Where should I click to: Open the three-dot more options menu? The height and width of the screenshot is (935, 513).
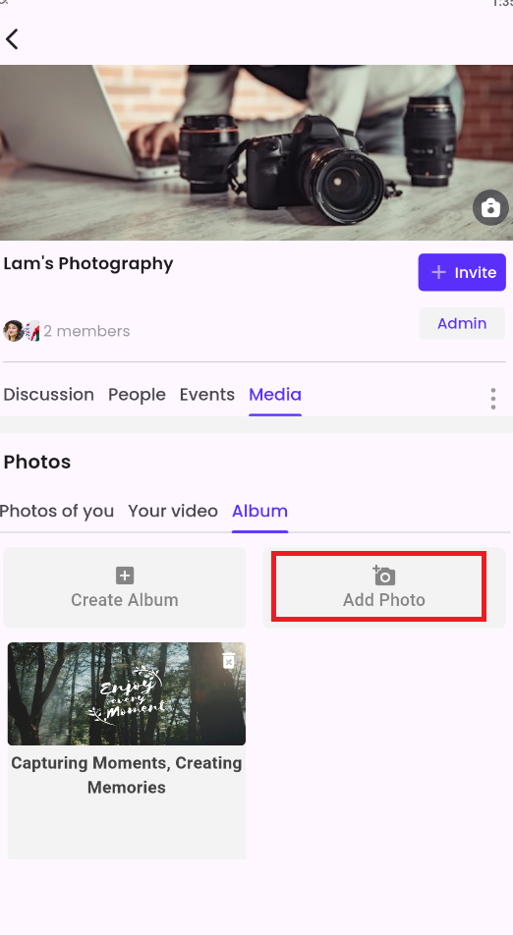(x=493, y=399)
